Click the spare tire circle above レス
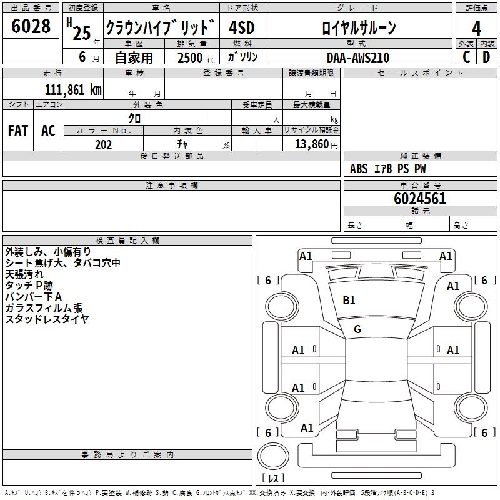This screenshot has height=500, width=500. (273, 456)
